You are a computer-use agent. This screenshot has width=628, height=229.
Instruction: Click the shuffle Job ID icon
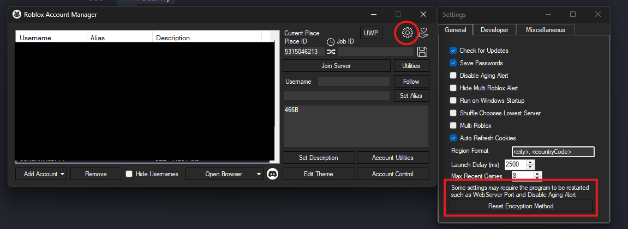pos(331,52)
